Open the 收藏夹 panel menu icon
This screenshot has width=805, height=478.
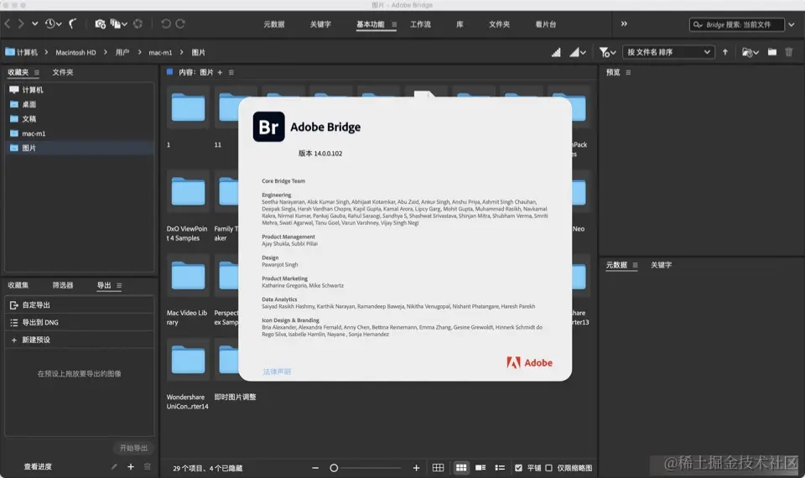point(36,72)
